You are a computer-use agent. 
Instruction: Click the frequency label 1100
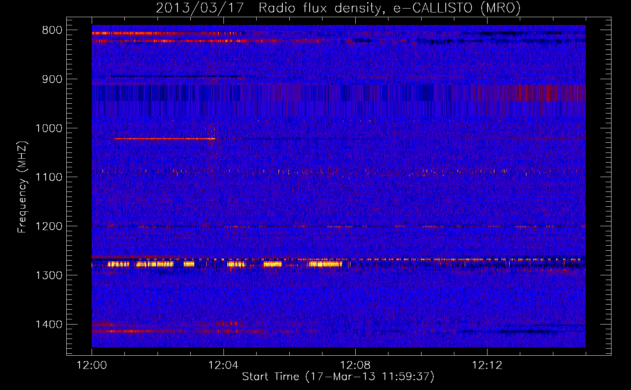[48, 177]
